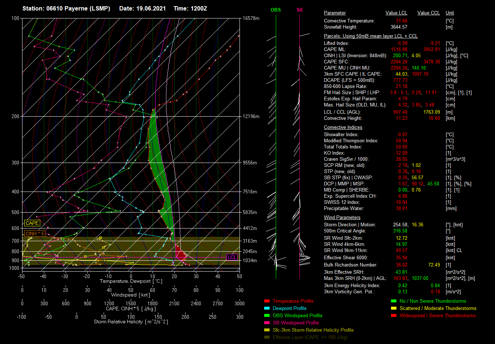495x344 pixels.
Task: Click the Effective Layer legend entry
Action: [309, 337]
